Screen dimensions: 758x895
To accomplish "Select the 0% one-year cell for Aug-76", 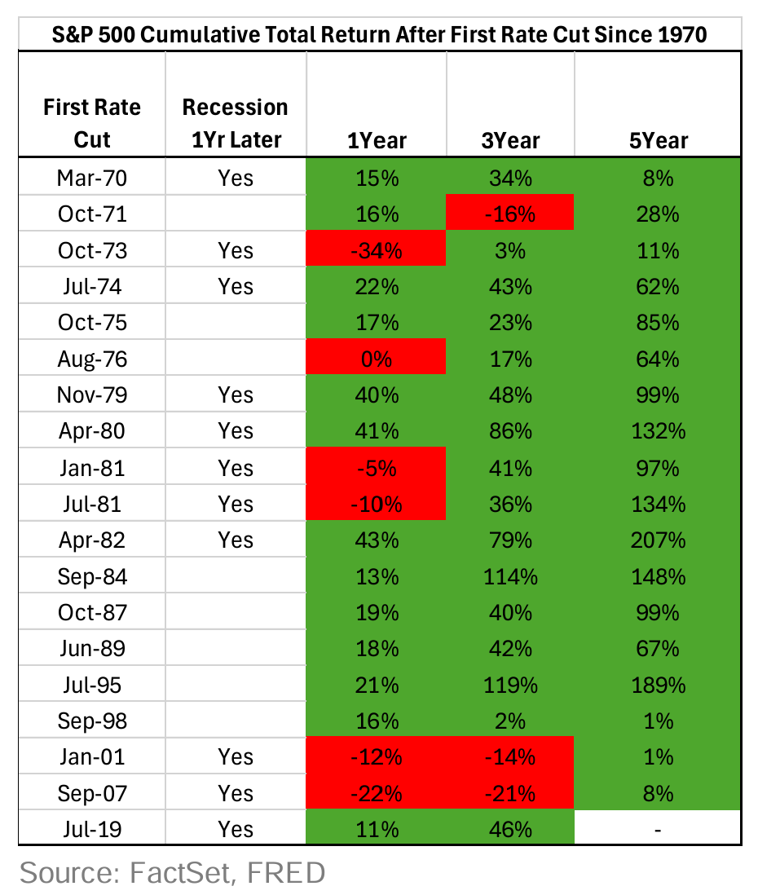I will 377,359.
